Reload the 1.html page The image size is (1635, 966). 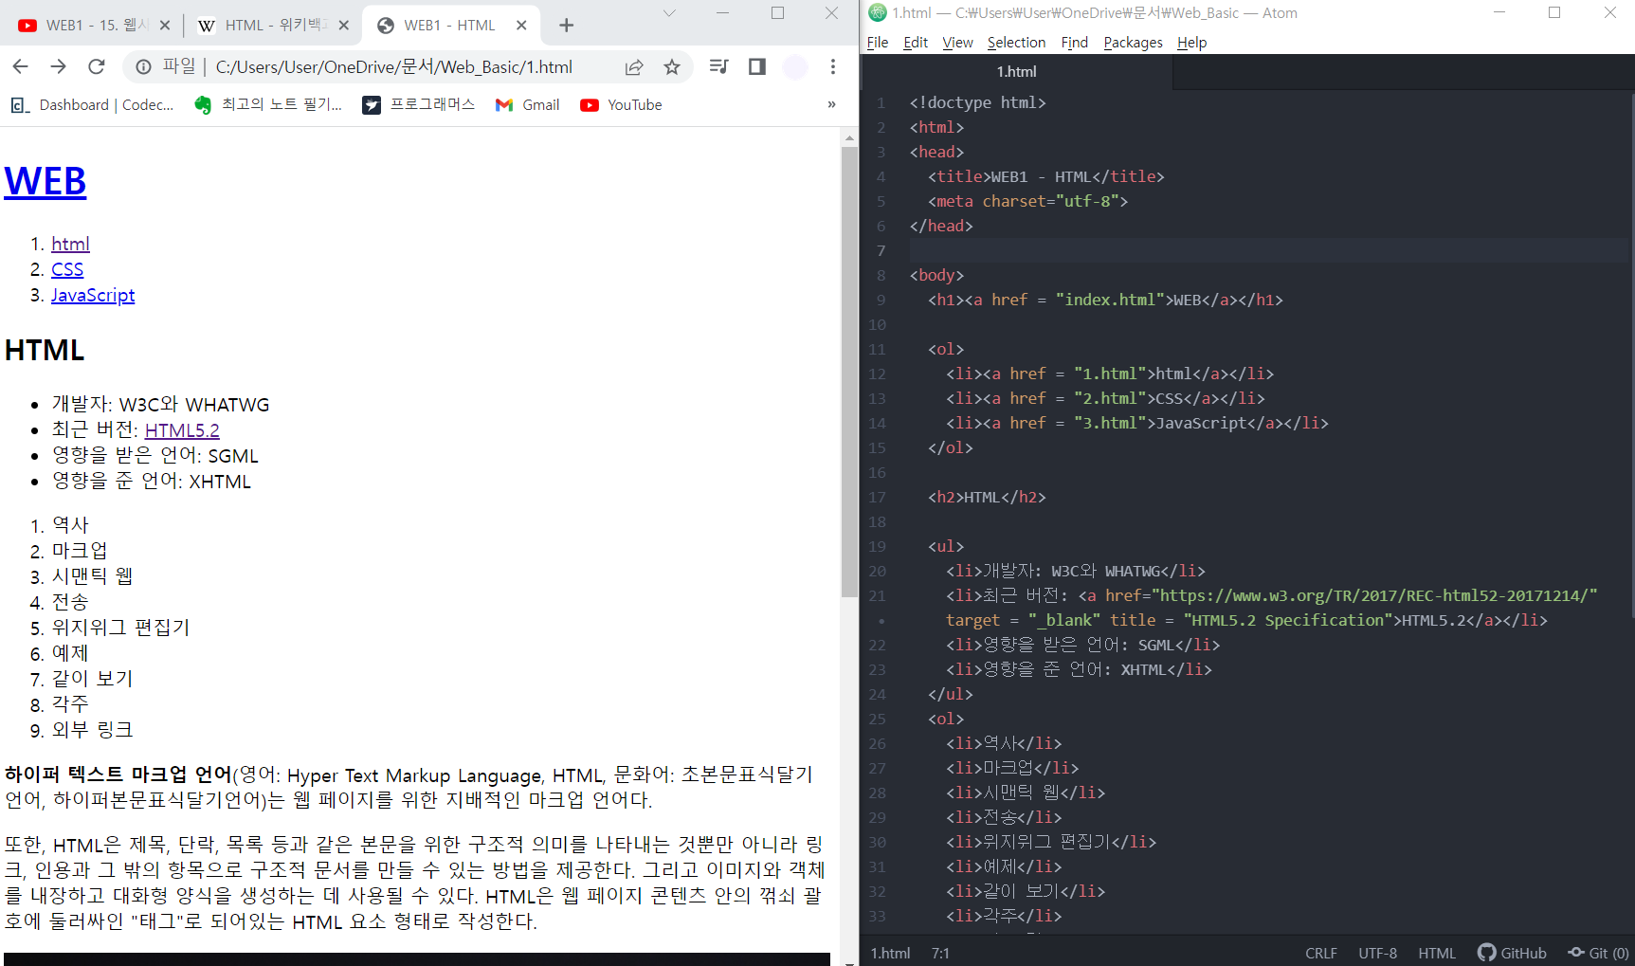(96, 66)
